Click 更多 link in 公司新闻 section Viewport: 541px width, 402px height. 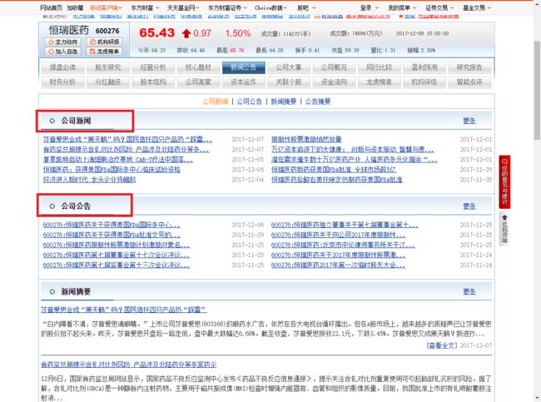(469, 121)
